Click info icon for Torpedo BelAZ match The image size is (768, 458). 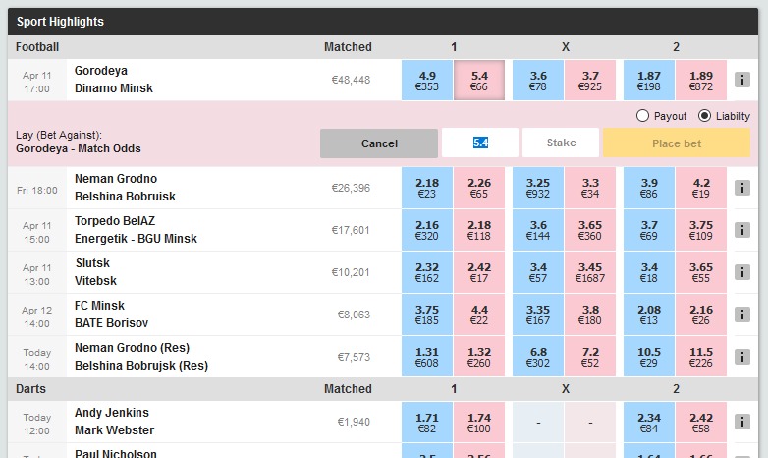(x=742, y=230)
